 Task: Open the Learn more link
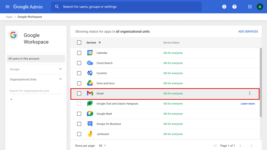[248, 104]
